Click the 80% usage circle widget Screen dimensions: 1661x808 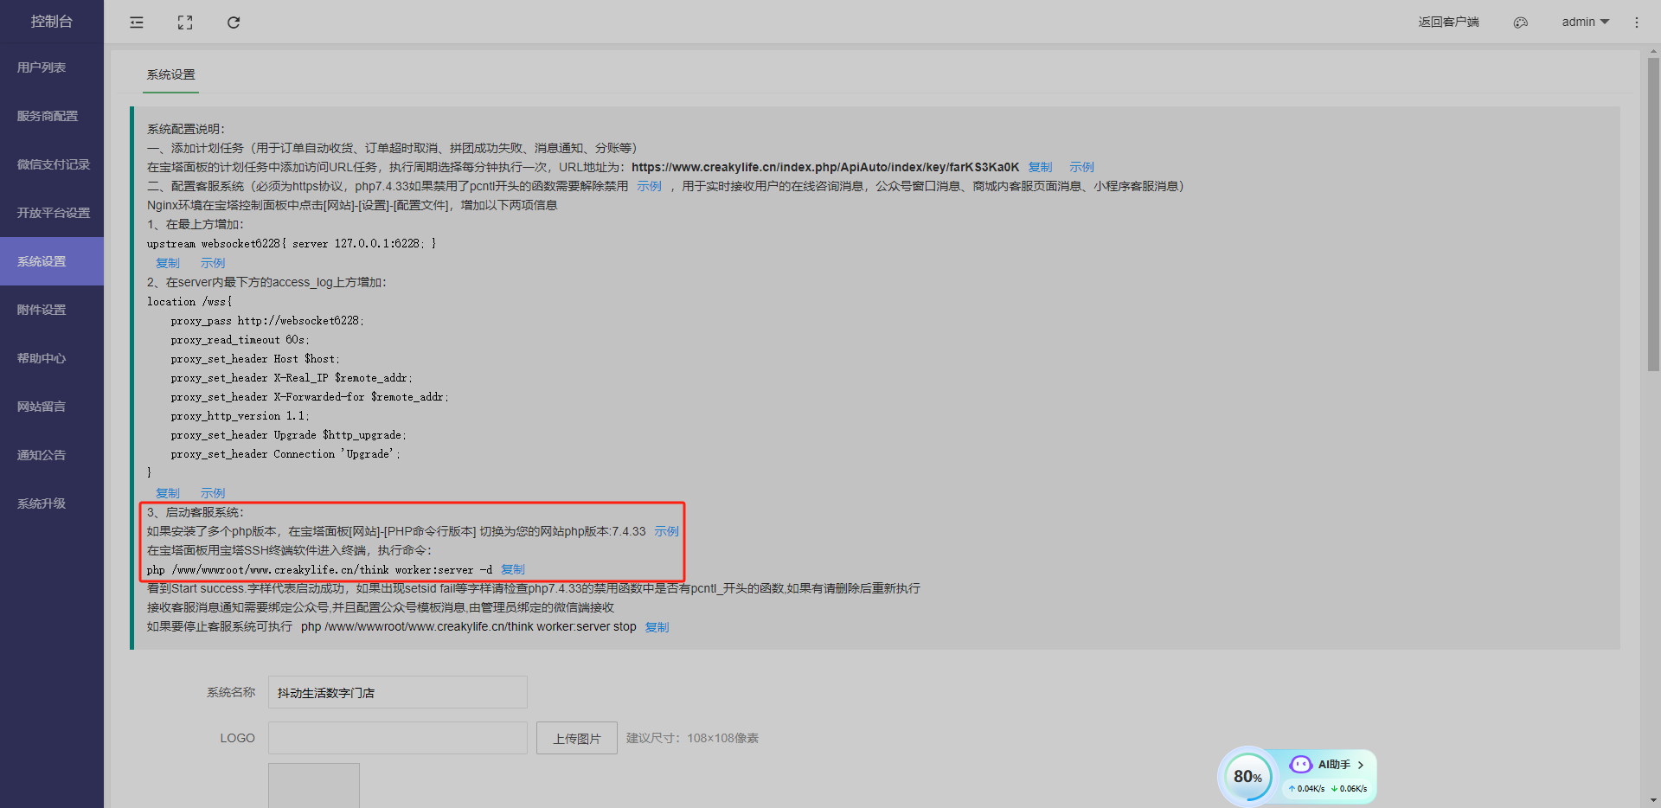click(1247, 776)
